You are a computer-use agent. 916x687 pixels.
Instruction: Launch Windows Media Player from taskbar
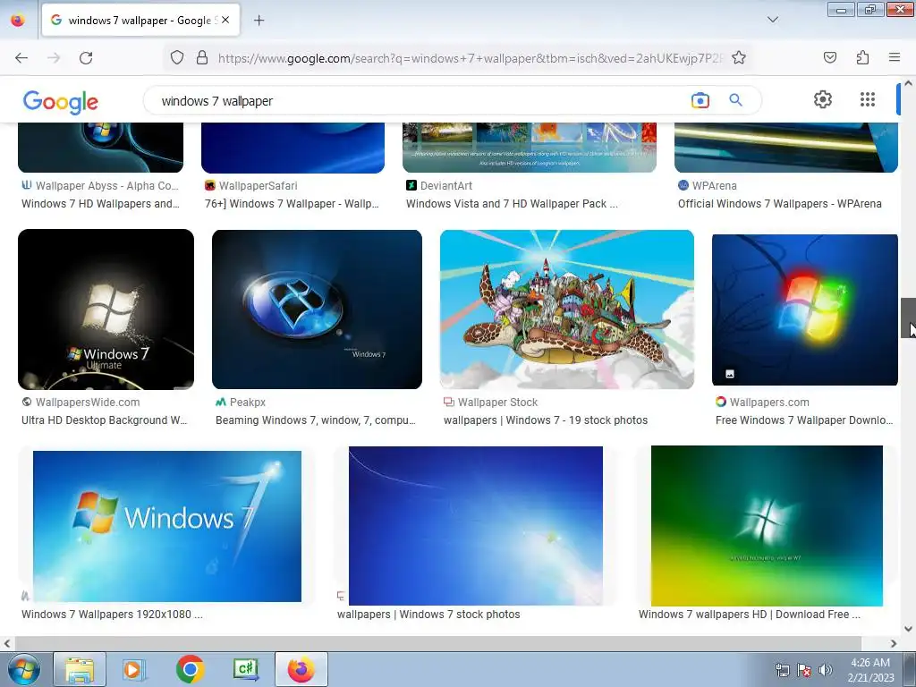pos(134,669)
